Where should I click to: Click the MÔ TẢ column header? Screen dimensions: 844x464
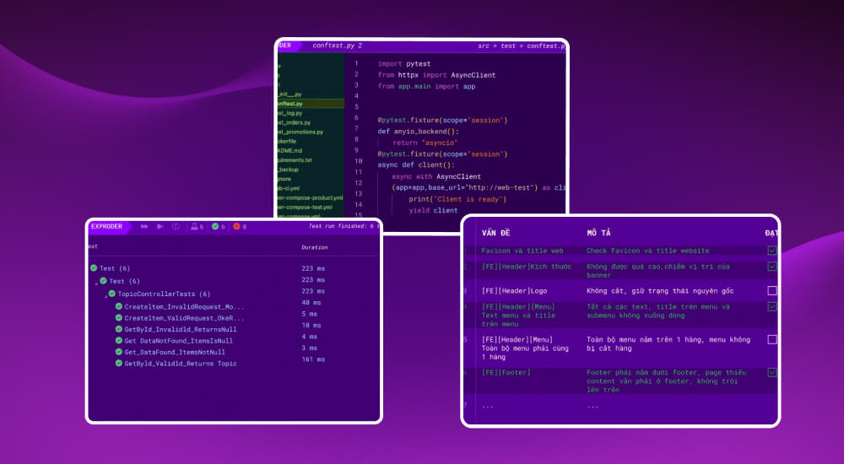(598, 233)
